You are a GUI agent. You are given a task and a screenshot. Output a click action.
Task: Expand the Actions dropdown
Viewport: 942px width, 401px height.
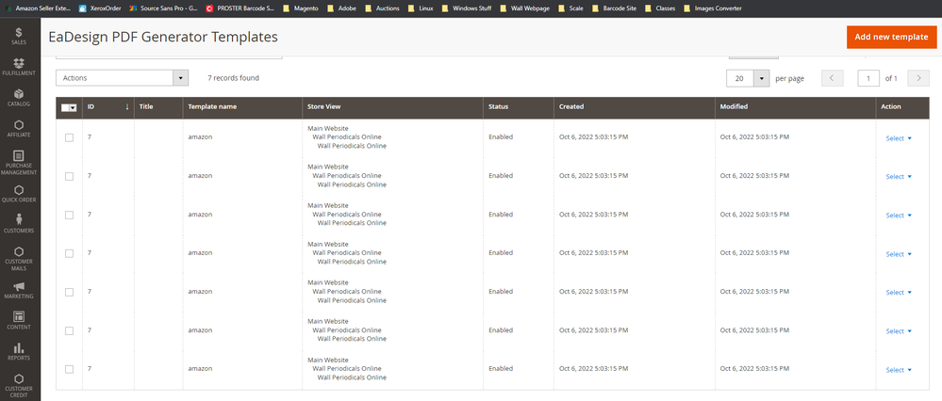click(x=122, y=78)
